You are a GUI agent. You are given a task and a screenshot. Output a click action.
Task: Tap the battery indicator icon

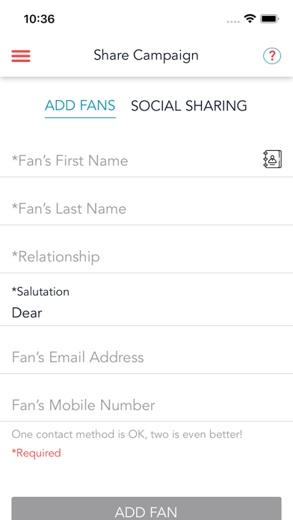click(x=269, y=19)
